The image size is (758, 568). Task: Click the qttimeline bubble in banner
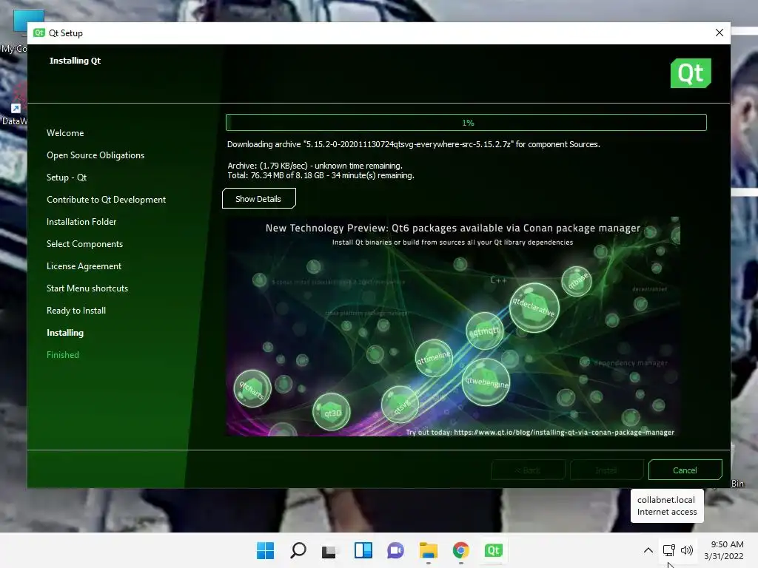(x=434, y=358)
